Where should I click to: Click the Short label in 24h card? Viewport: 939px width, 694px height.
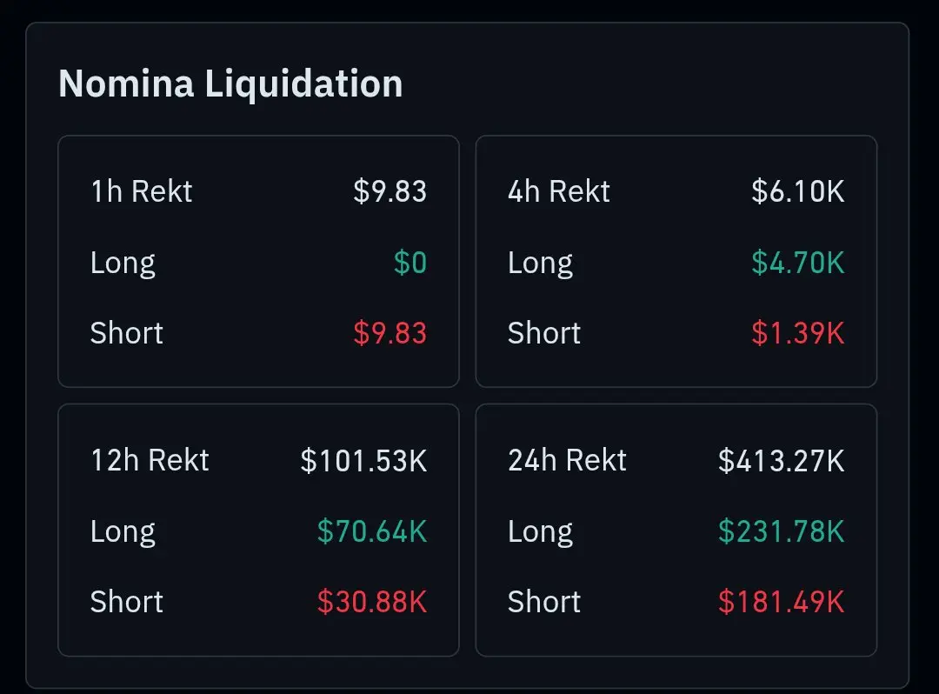[x=543, y=602]
